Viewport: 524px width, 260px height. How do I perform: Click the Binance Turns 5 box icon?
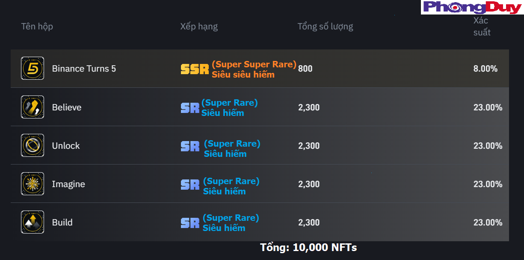(33, 68)
